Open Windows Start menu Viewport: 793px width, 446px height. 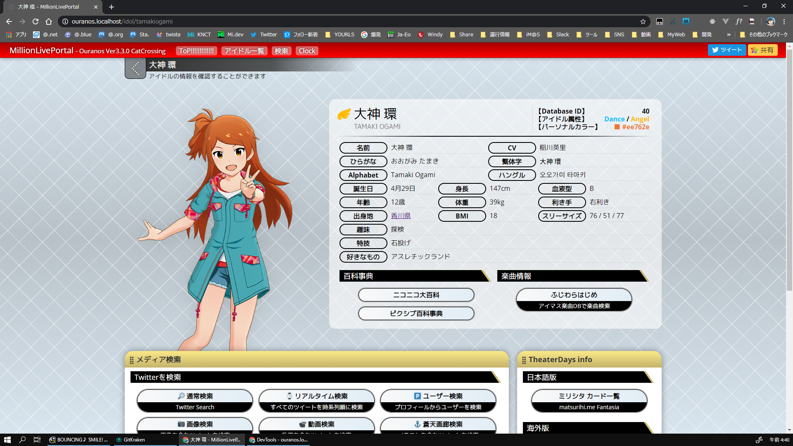tap(7, 439)
